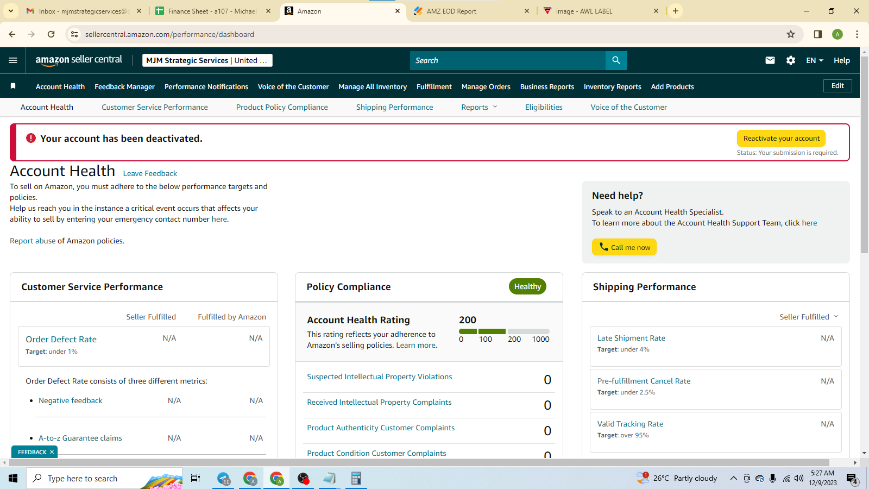The image size is (869, 489).
Task: Open the browser side panel icon
Action: point(817,34)
